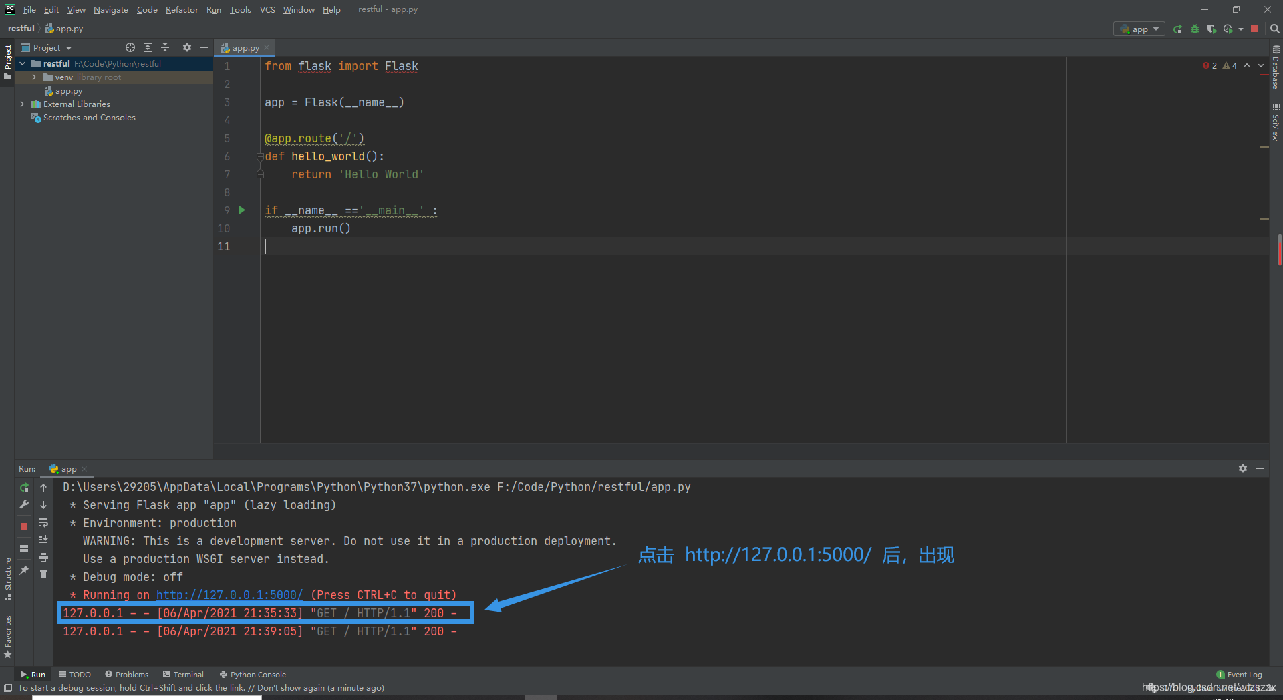Open the run configuration dropdown labeled app
Screen dimensions: 1283x700
pyautogui.click(x=1139, y=29)
